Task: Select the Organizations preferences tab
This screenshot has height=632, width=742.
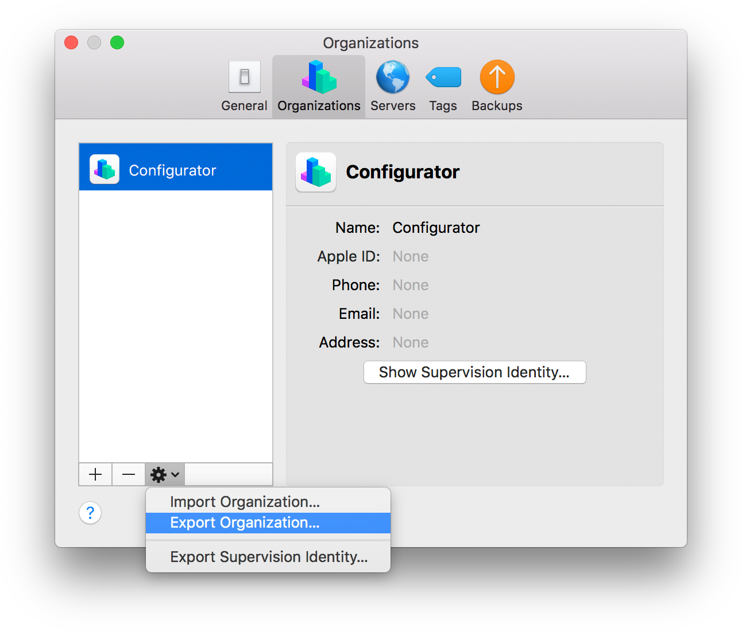Action: click(319, 87)
